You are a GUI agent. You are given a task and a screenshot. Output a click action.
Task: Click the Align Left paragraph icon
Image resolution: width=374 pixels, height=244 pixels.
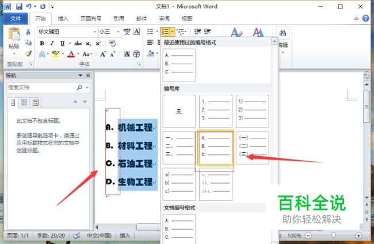tap(150, 42)
